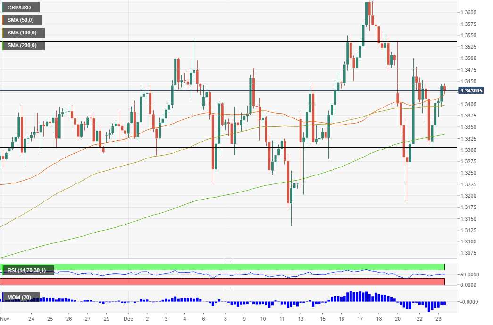Viewport: 493px width, 325px height.
Task: Click the 1.3300 price axis label
Action: [468, 150]
